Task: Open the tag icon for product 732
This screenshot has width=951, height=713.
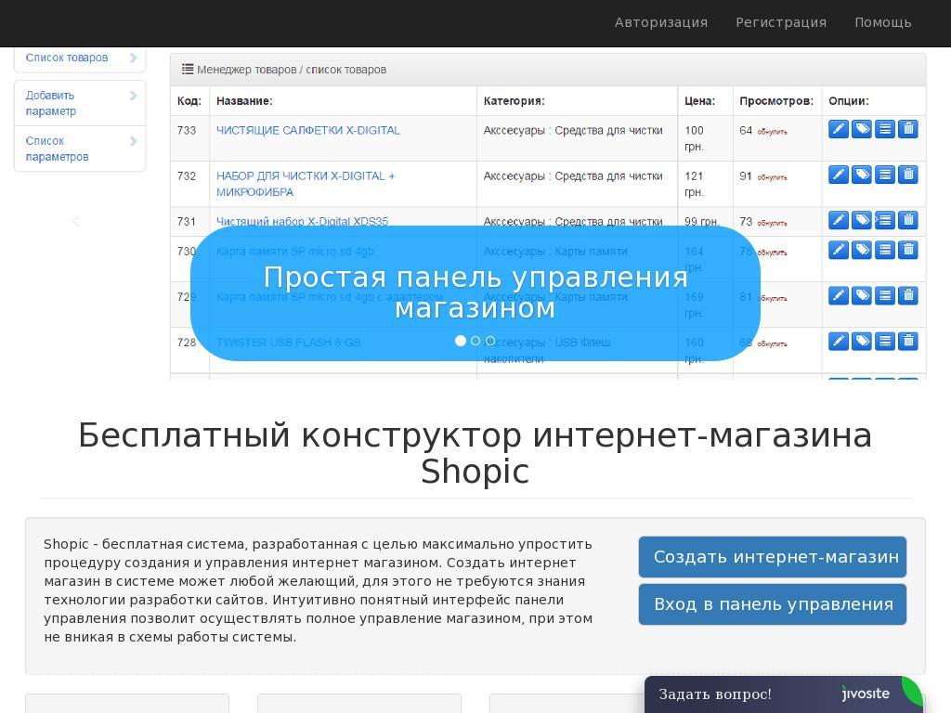Action: (x=861, y=175)
